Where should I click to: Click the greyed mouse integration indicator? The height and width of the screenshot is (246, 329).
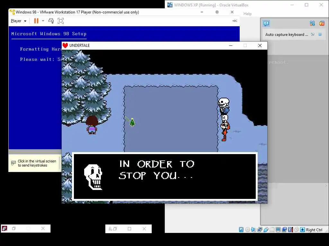coord(297,230)
